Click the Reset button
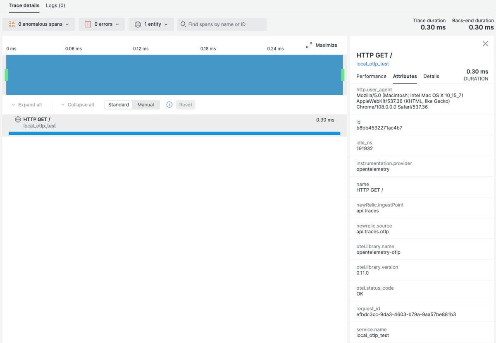This screenshot has width=496, height=343. (186, 105)
